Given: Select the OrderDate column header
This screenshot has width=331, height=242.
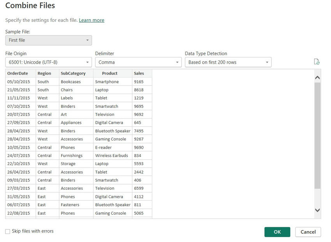Looking at the screenshot, I should [x=18, y=73].
